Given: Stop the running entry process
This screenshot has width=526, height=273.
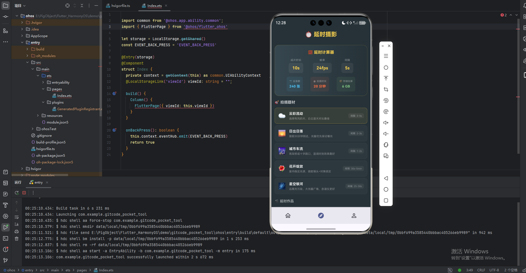Looking at the screenshot, I should point(24,193).
